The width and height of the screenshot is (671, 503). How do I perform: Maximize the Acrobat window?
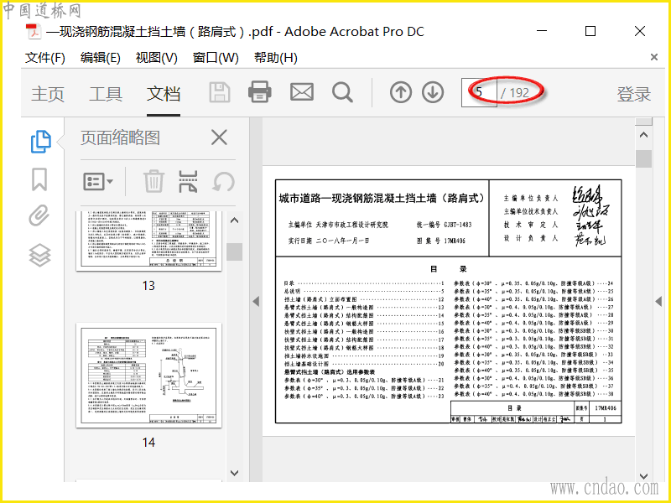(590, 31)
